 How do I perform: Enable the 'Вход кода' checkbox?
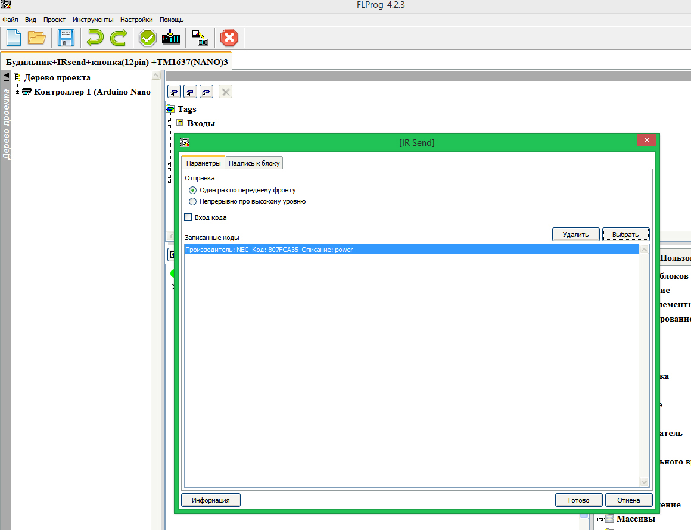188,217
